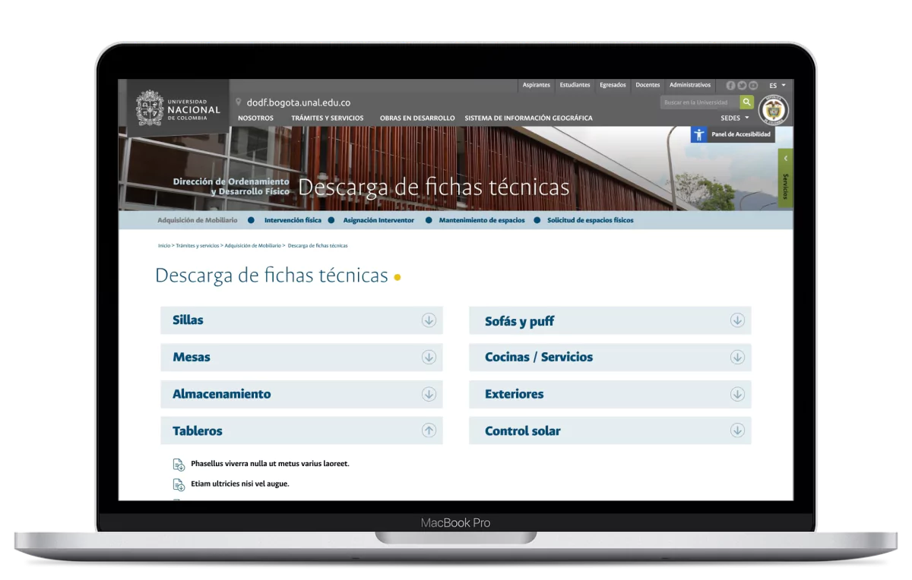The height and width of the screenshot is (580, 912).
Task: Click the Adquisición de Mobiliario breadcrumb
Action: tap(252, 246)
